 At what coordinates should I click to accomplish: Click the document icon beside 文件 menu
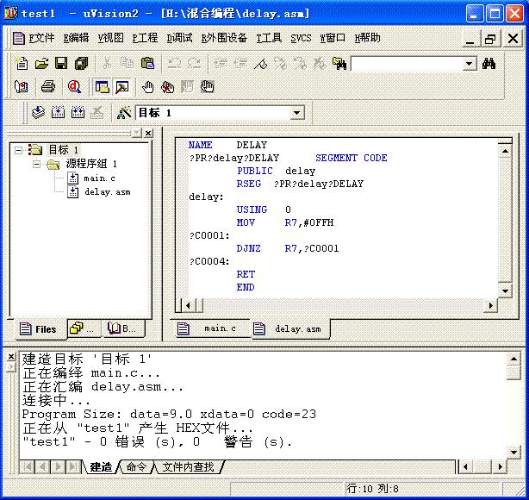[x=19, y=38]
